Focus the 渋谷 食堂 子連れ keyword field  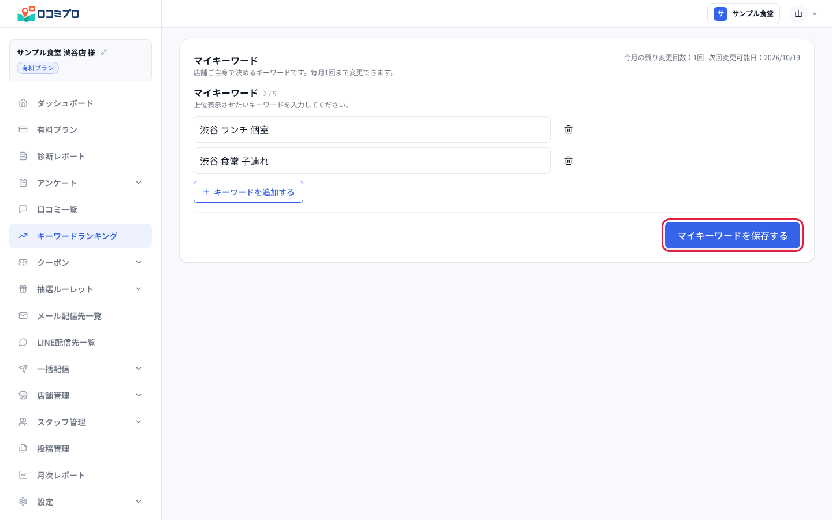[372, 161]
